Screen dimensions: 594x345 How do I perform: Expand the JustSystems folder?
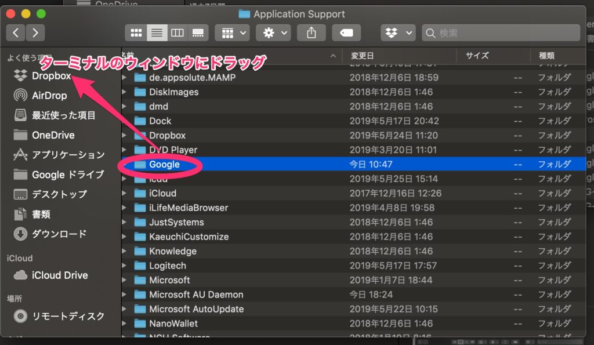click(x=124, y=222)
